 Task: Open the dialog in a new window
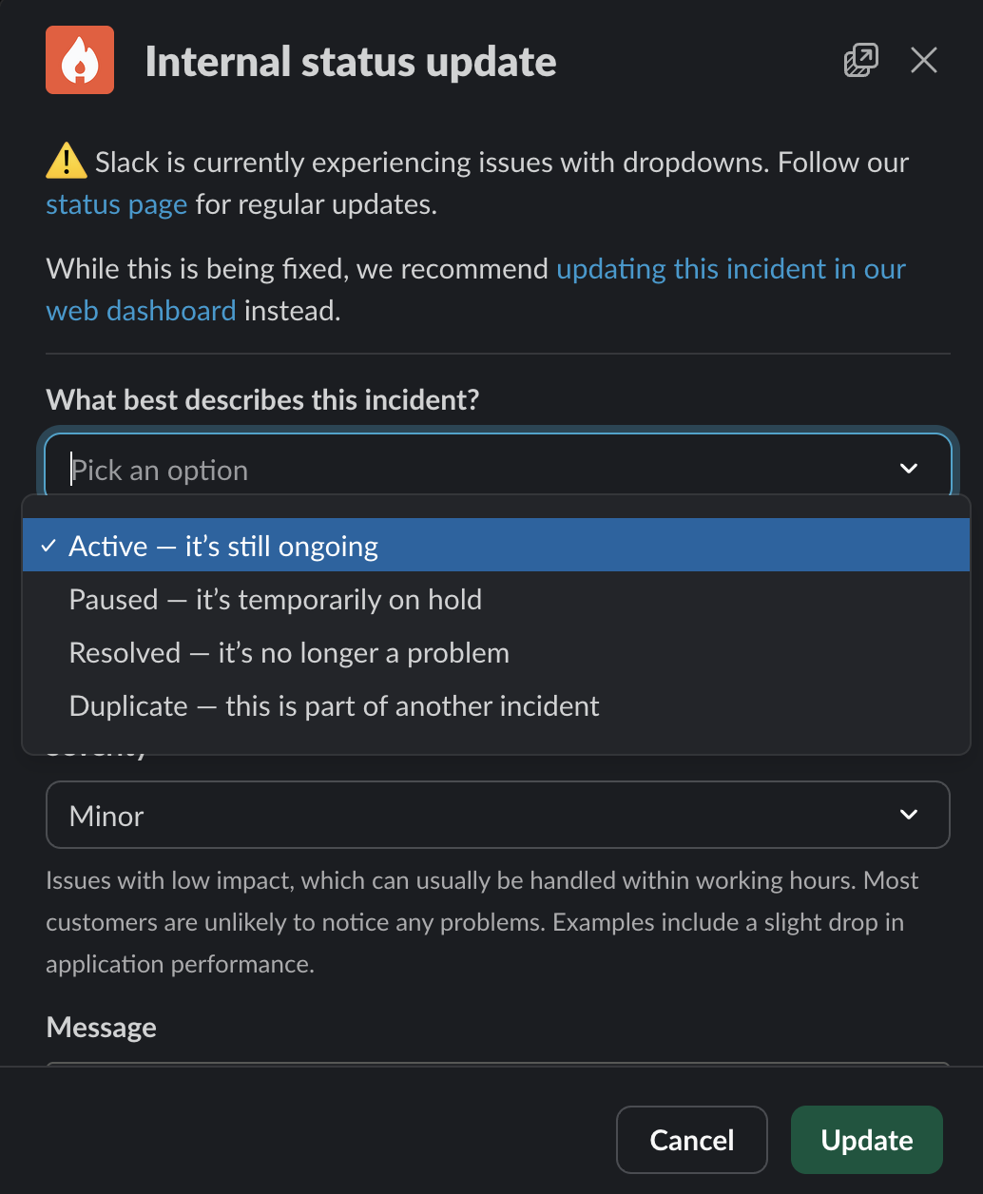point(860,61)
